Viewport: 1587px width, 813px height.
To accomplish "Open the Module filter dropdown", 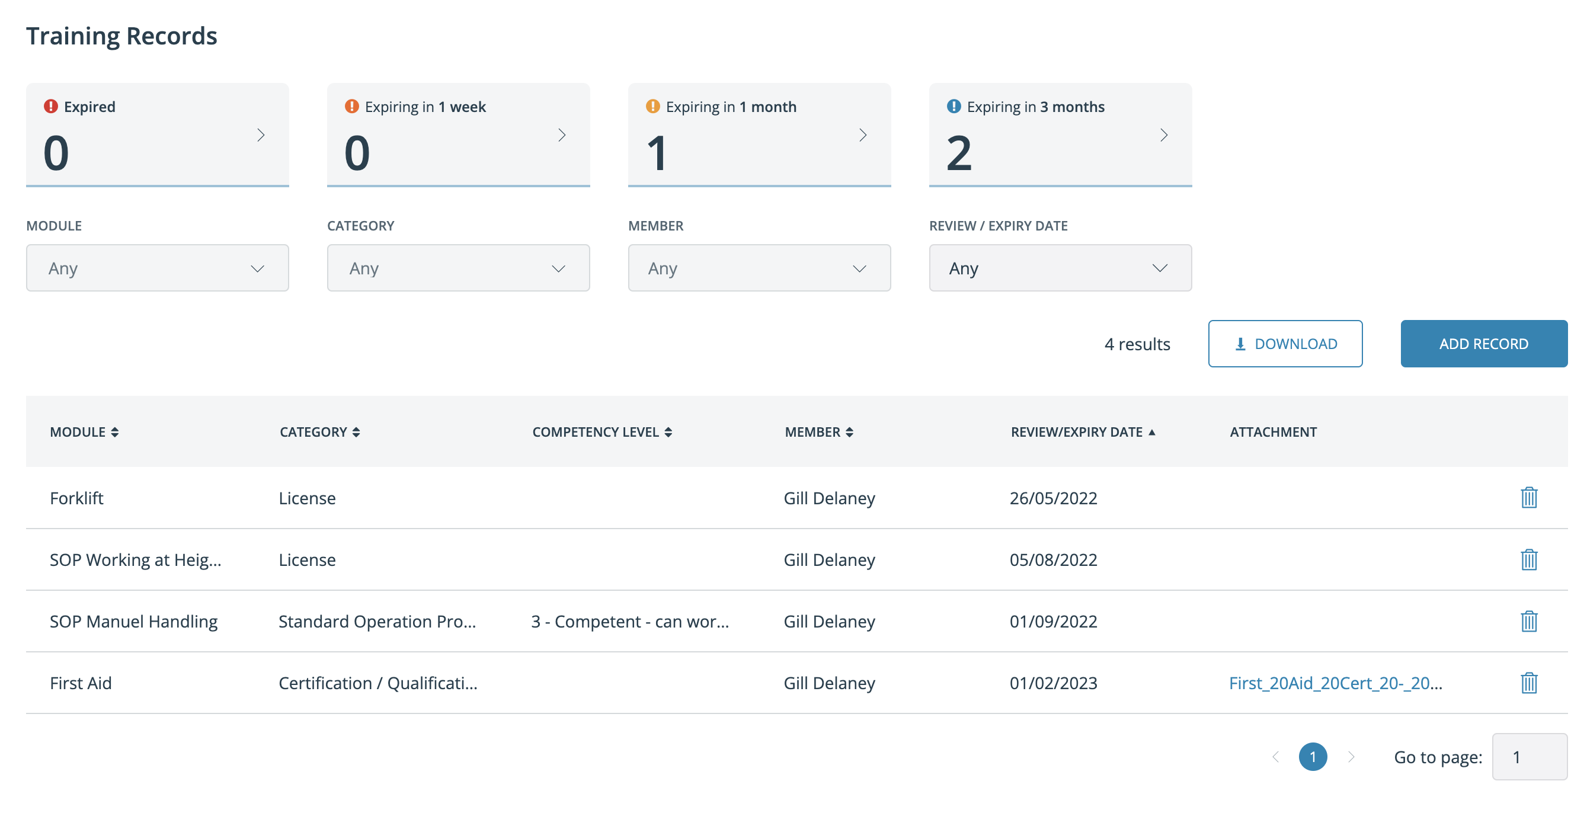I will pos(157,268).
